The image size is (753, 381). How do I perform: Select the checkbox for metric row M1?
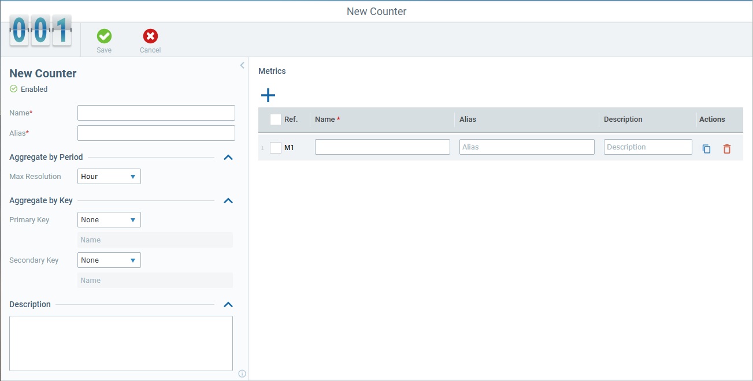pos(275,148)
